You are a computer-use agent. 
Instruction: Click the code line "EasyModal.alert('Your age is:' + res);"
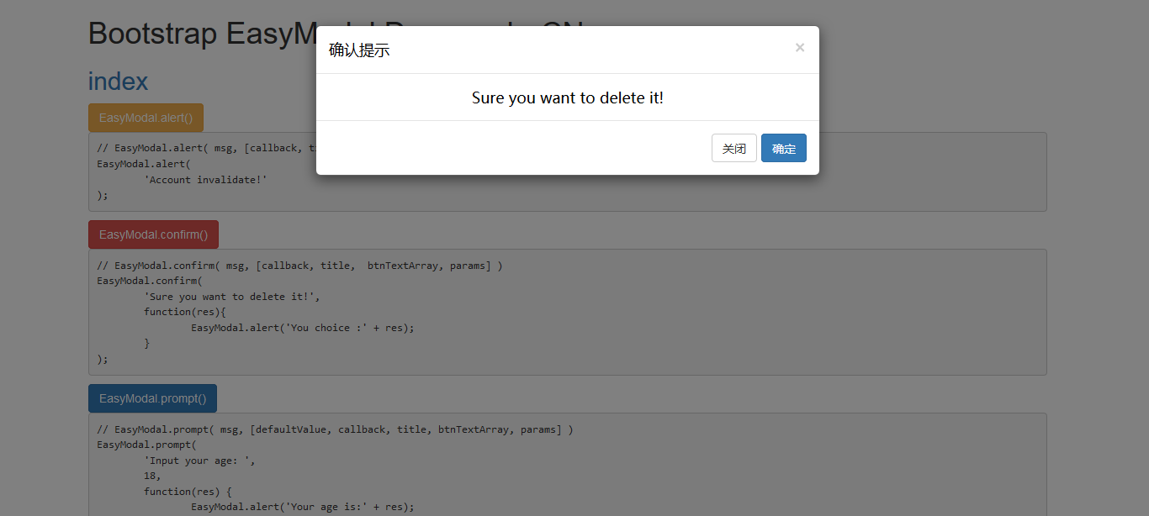303,507
